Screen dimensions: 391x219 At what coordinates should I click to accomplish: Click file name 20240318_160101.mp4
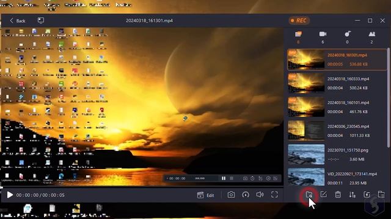pos(348,103)
